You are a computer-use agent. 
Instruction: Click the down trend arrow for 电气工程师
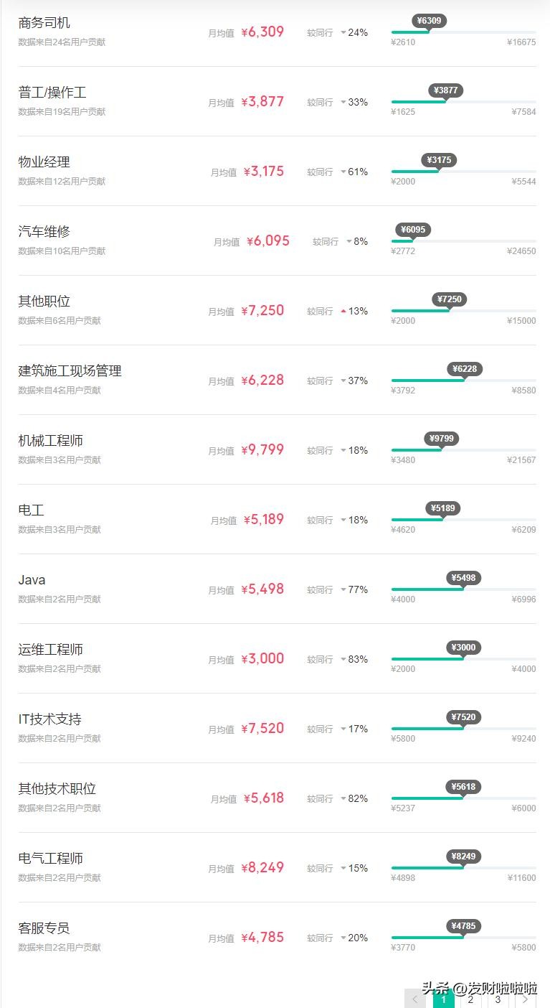click(x=343, y=868)
